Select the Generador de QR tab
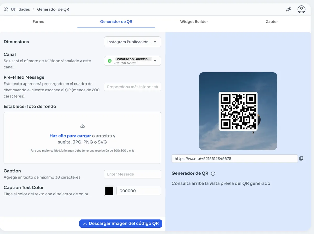 (116, 22)
